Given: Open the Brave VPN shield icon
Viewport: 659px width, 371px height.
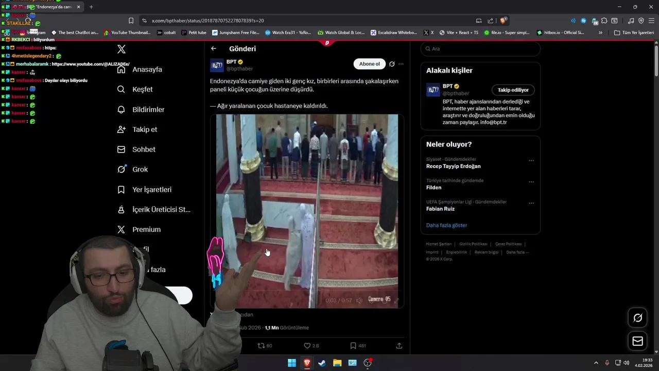Looking at the screenshot, I should click(x=641, y=21).
